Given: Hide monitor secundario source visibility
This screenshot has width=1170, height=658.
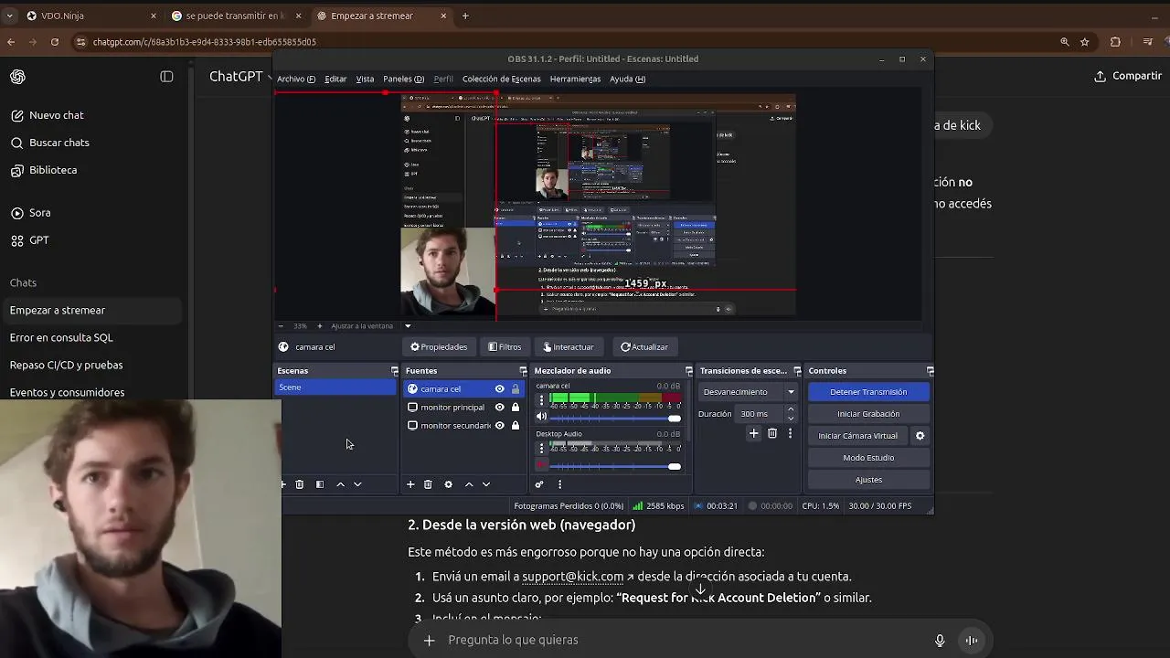Looking at the screenshot, I should 499,426.
